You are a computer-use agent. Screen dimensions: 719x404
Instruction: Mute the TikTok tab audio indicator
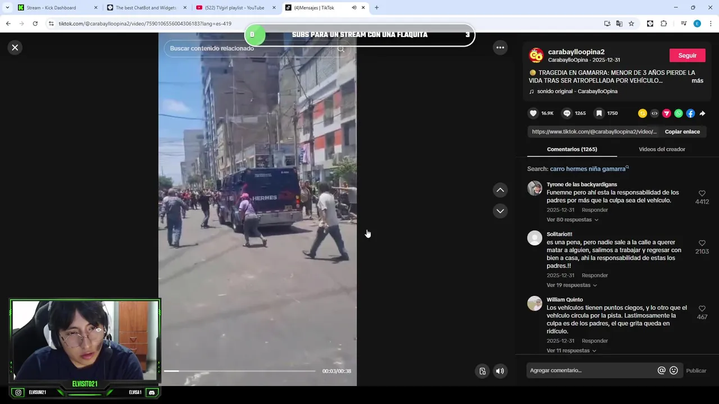(354, 8)
